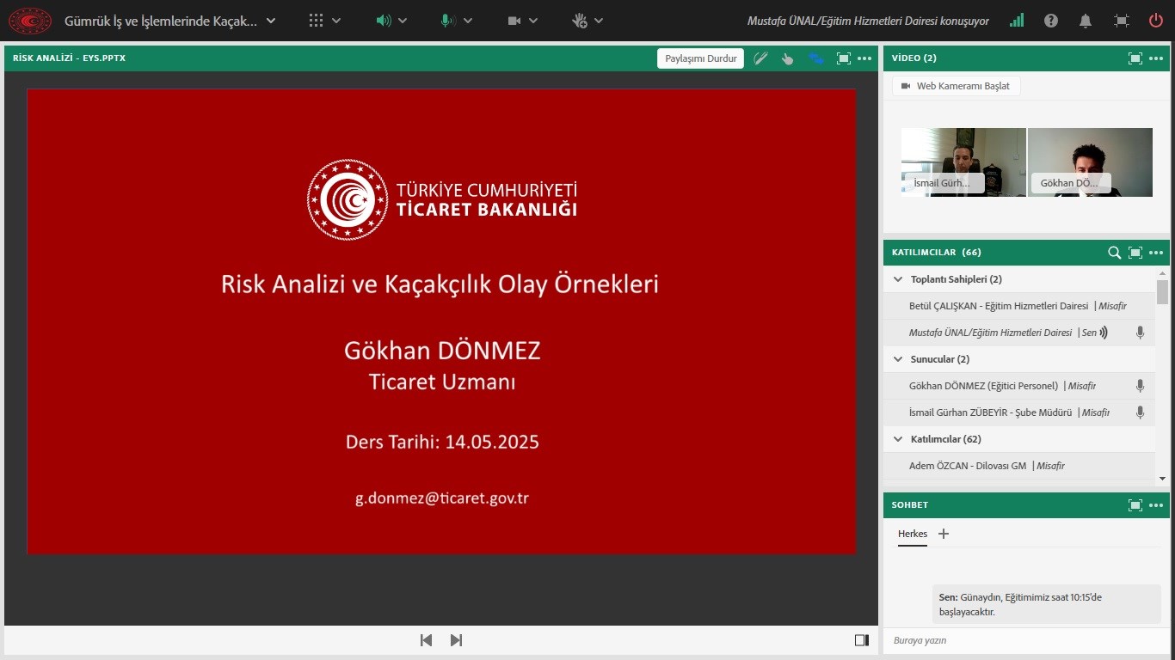This screenshot has height=660, width=1175.
Task: Click the Buraya yazın chat input
Action: click(1026, 640)
